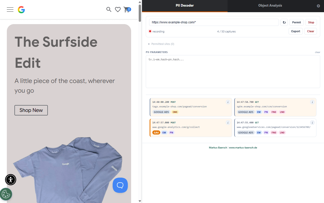Click the scrollbar up arrow on the shop page
The height and width of the screenshot is (203, 324).
[140, 2]
